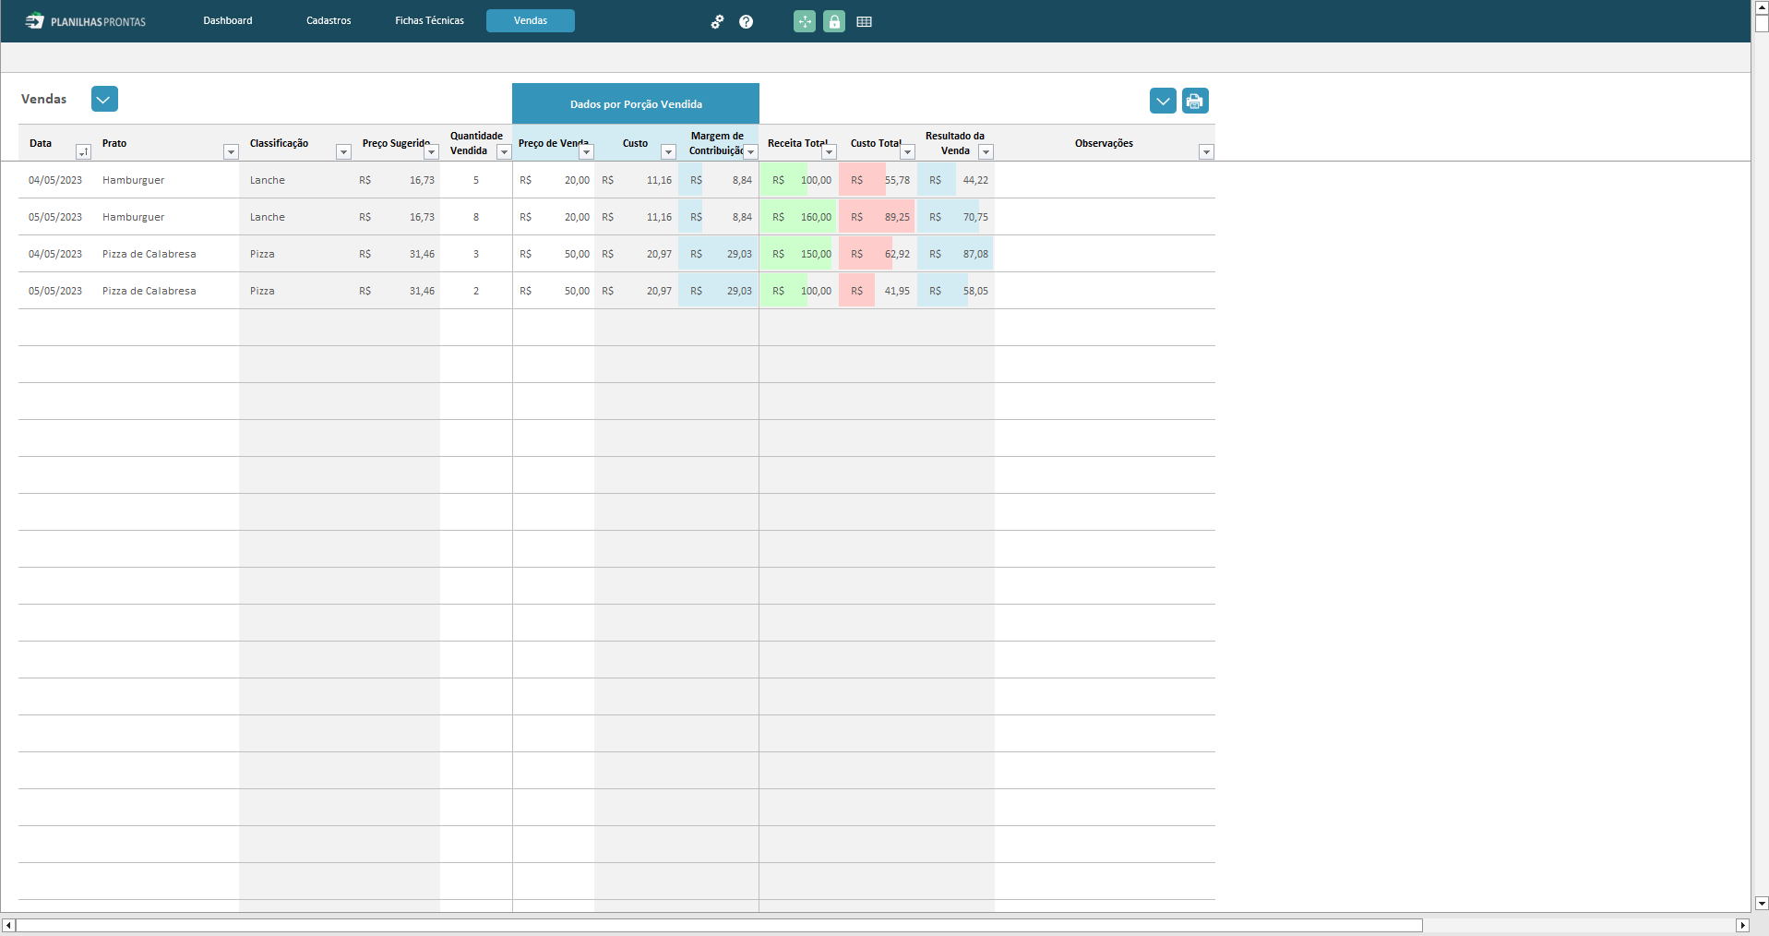Click the Planilhas Prontas logo

85,21
